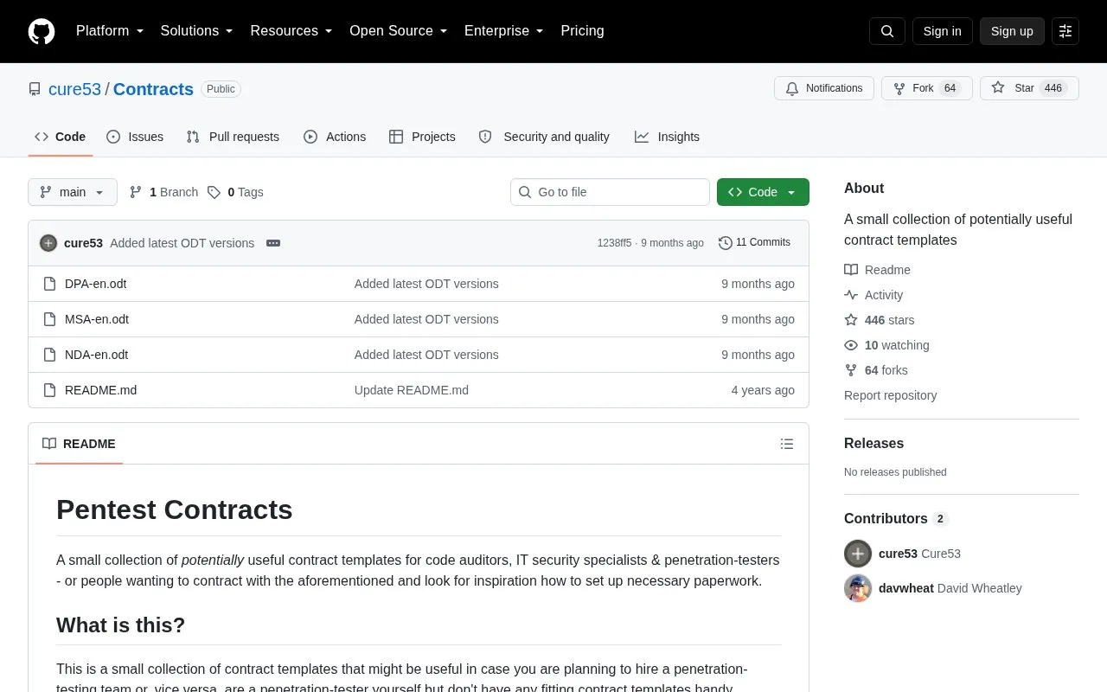Image resolution: width=1107 pixels, height=692 pixels.
Task: View the 11 Commits history link
Action: coord(755,243)
